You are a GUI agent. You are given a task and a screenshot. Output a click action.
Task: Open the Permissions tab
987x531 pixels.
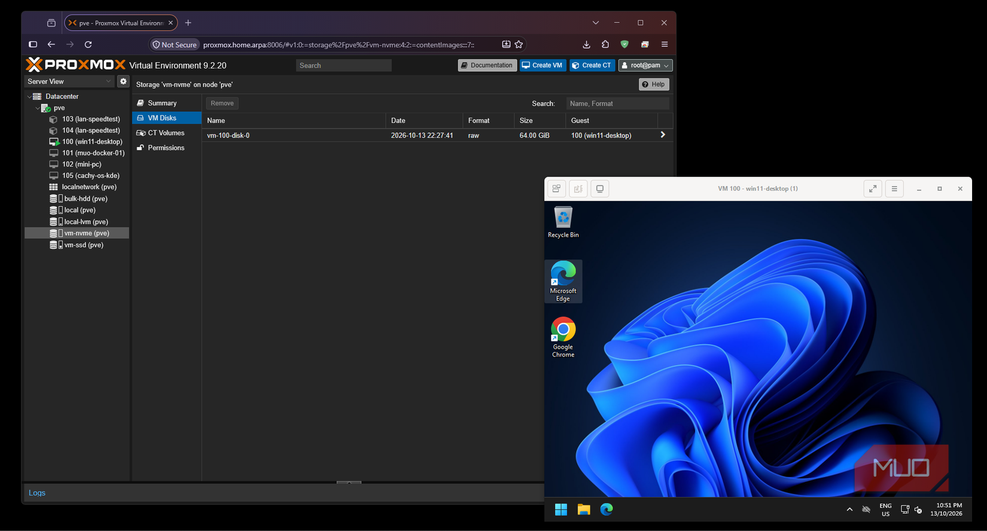[x=166, y=148]
